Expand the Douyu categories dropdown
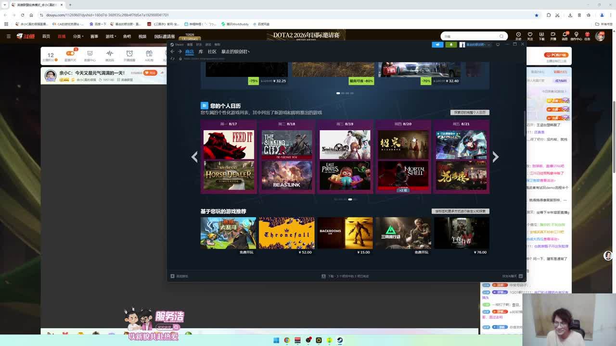 78,37
